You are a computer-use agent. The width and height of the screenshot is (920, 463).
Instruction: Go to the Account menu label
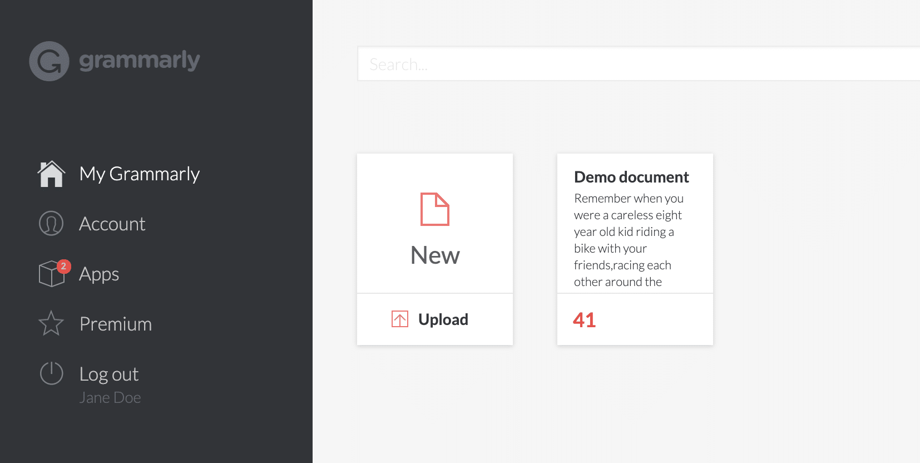112,224
